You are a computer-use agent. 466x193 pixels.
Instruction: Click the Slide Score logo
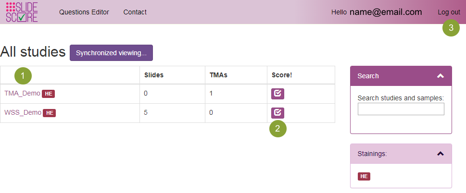22,12
